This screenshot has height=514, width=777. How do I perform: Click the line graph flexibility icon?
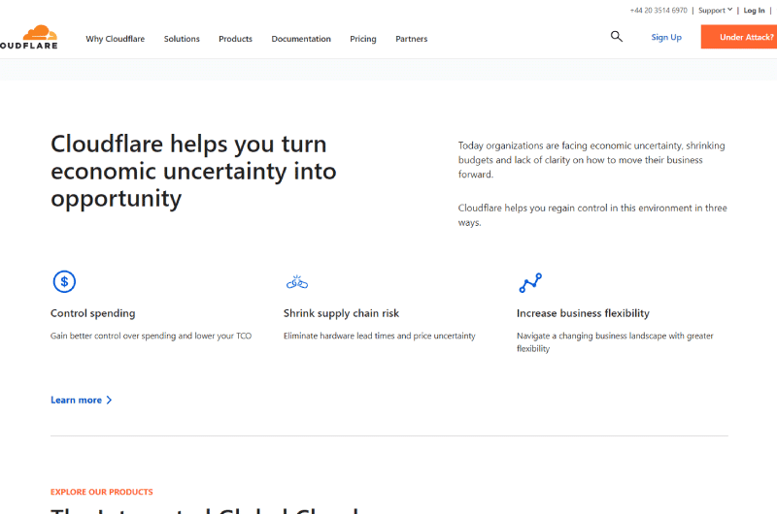coord(530,282)
